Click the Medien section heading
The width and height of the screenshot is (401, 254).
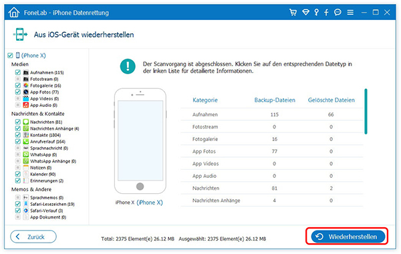click(20, 64)
